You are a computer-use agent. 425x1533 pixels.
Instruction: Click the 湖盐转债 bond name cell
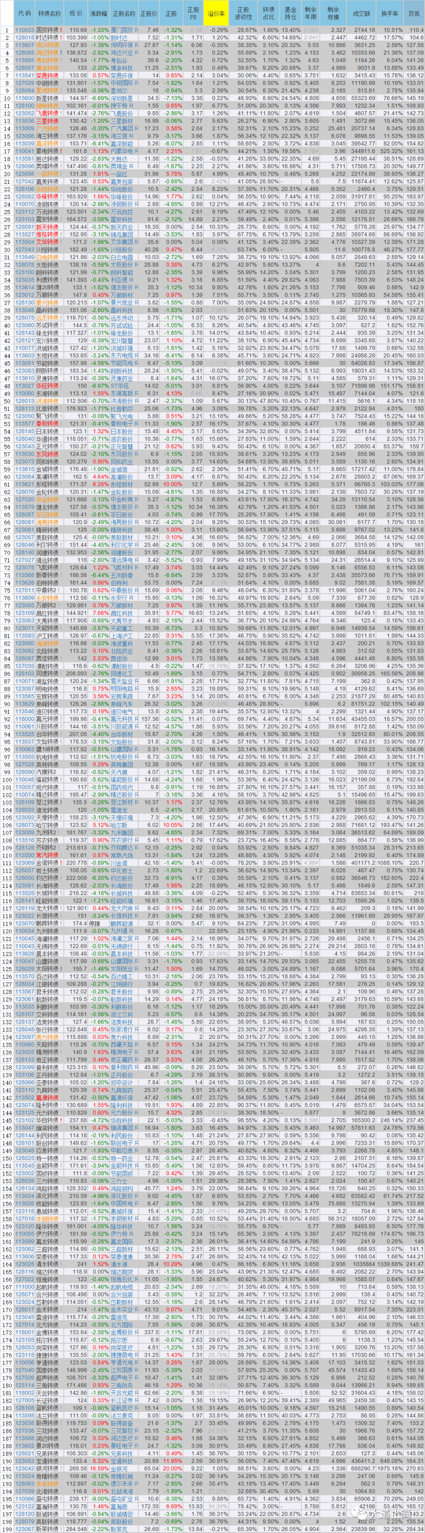49,681
